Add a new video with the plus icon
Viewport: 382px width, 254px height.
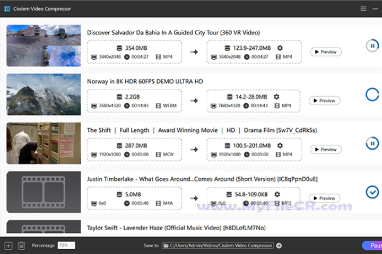coord(8,246)
